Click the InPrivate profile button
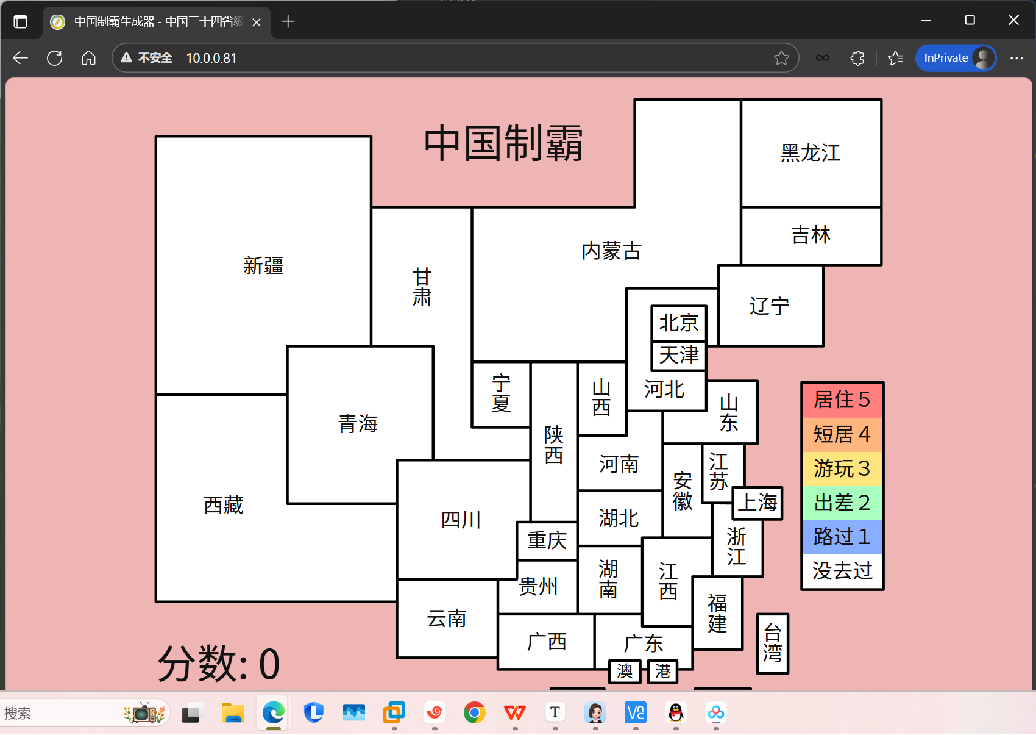Screen dimensions: 1036x735 (x=956, y=58)
